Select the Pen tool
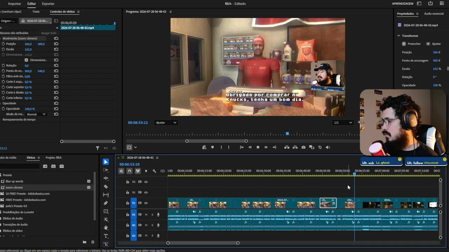 point(106,203)
